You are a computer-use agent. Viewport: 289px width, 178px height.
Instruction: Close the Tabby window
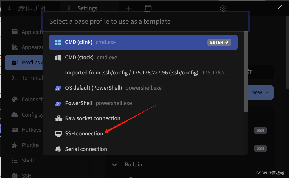[280, 7]
